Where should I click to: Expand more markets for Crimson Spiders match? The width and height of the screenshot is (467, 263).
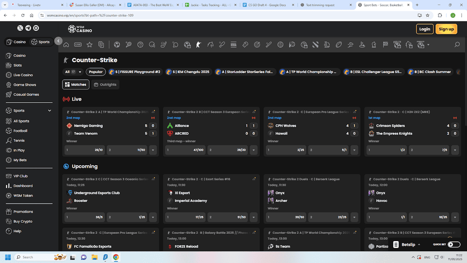click(x=455, y=150)
